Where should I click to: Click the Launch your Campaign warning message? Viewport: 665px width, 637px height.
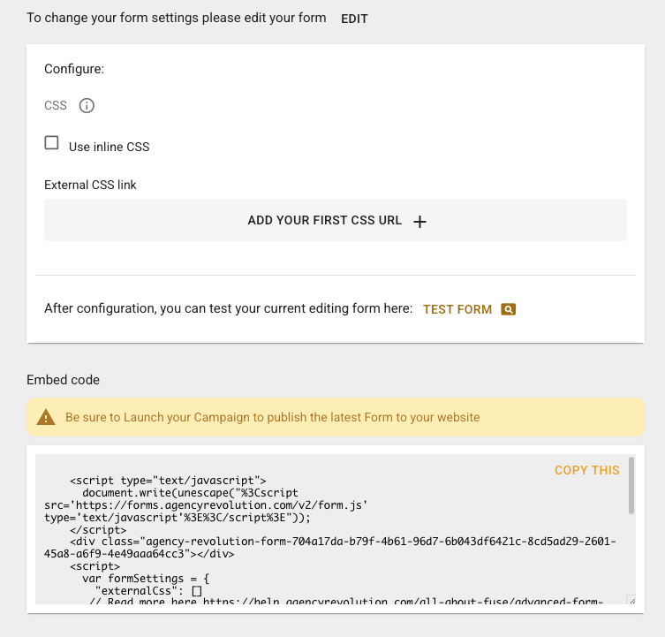click(272, 417)
